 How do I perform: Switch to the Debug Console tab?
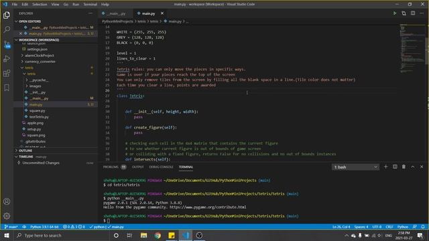161,167
